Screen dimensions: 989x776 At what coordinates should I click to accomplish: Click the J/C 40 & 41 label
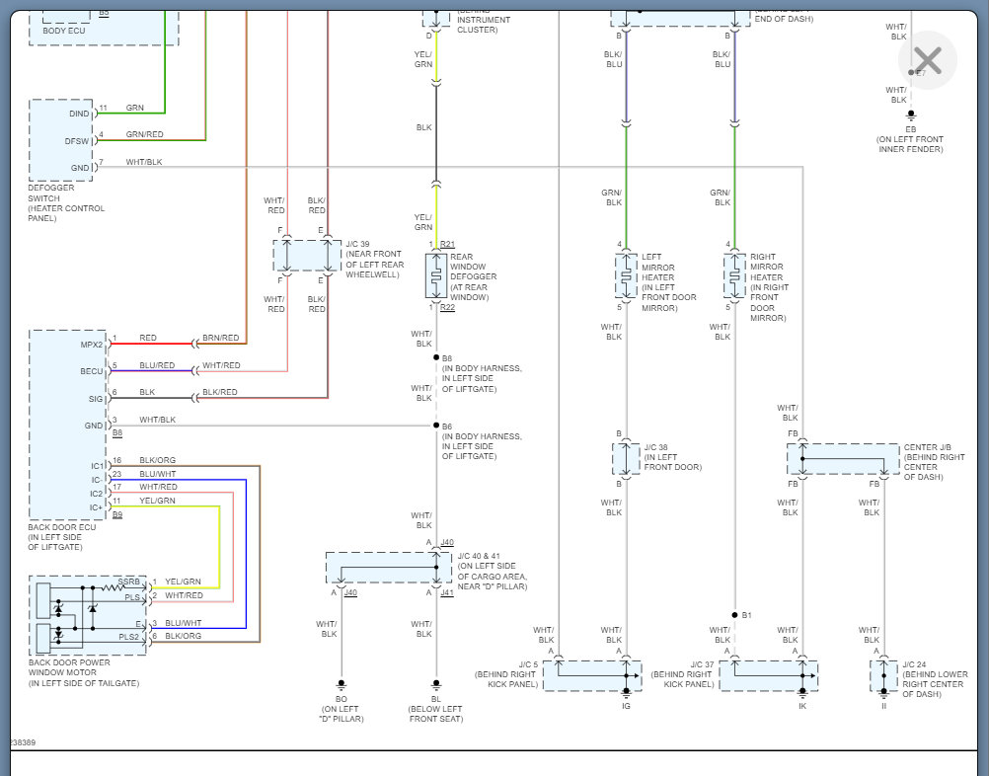click(492, 571)
